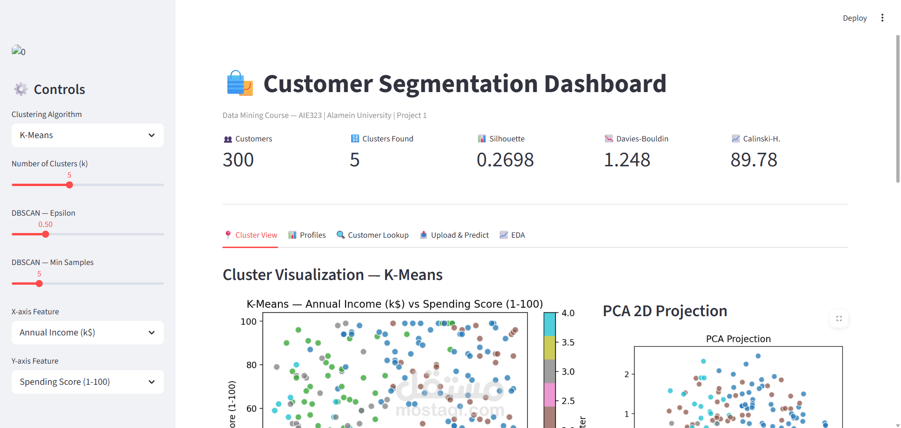Click the Calinski-H. uptrend chart icon

tap(736, 139)
